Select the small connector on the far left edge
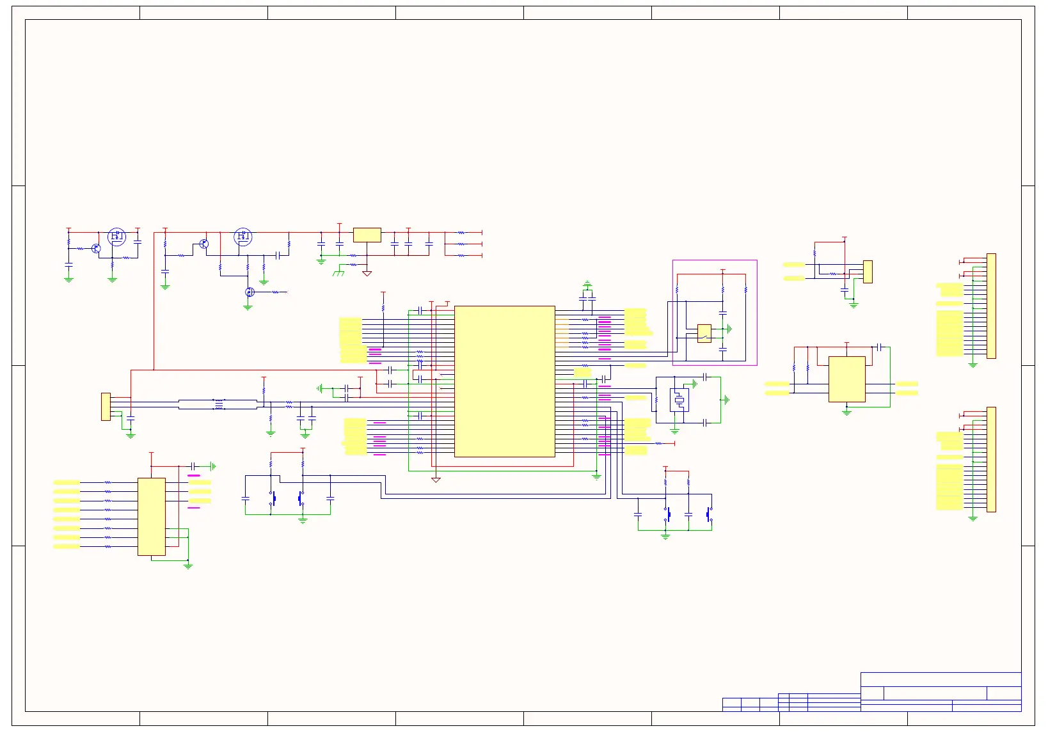Screen dimensions: 1048x733 pyautogui.click(x=106, y=407)
